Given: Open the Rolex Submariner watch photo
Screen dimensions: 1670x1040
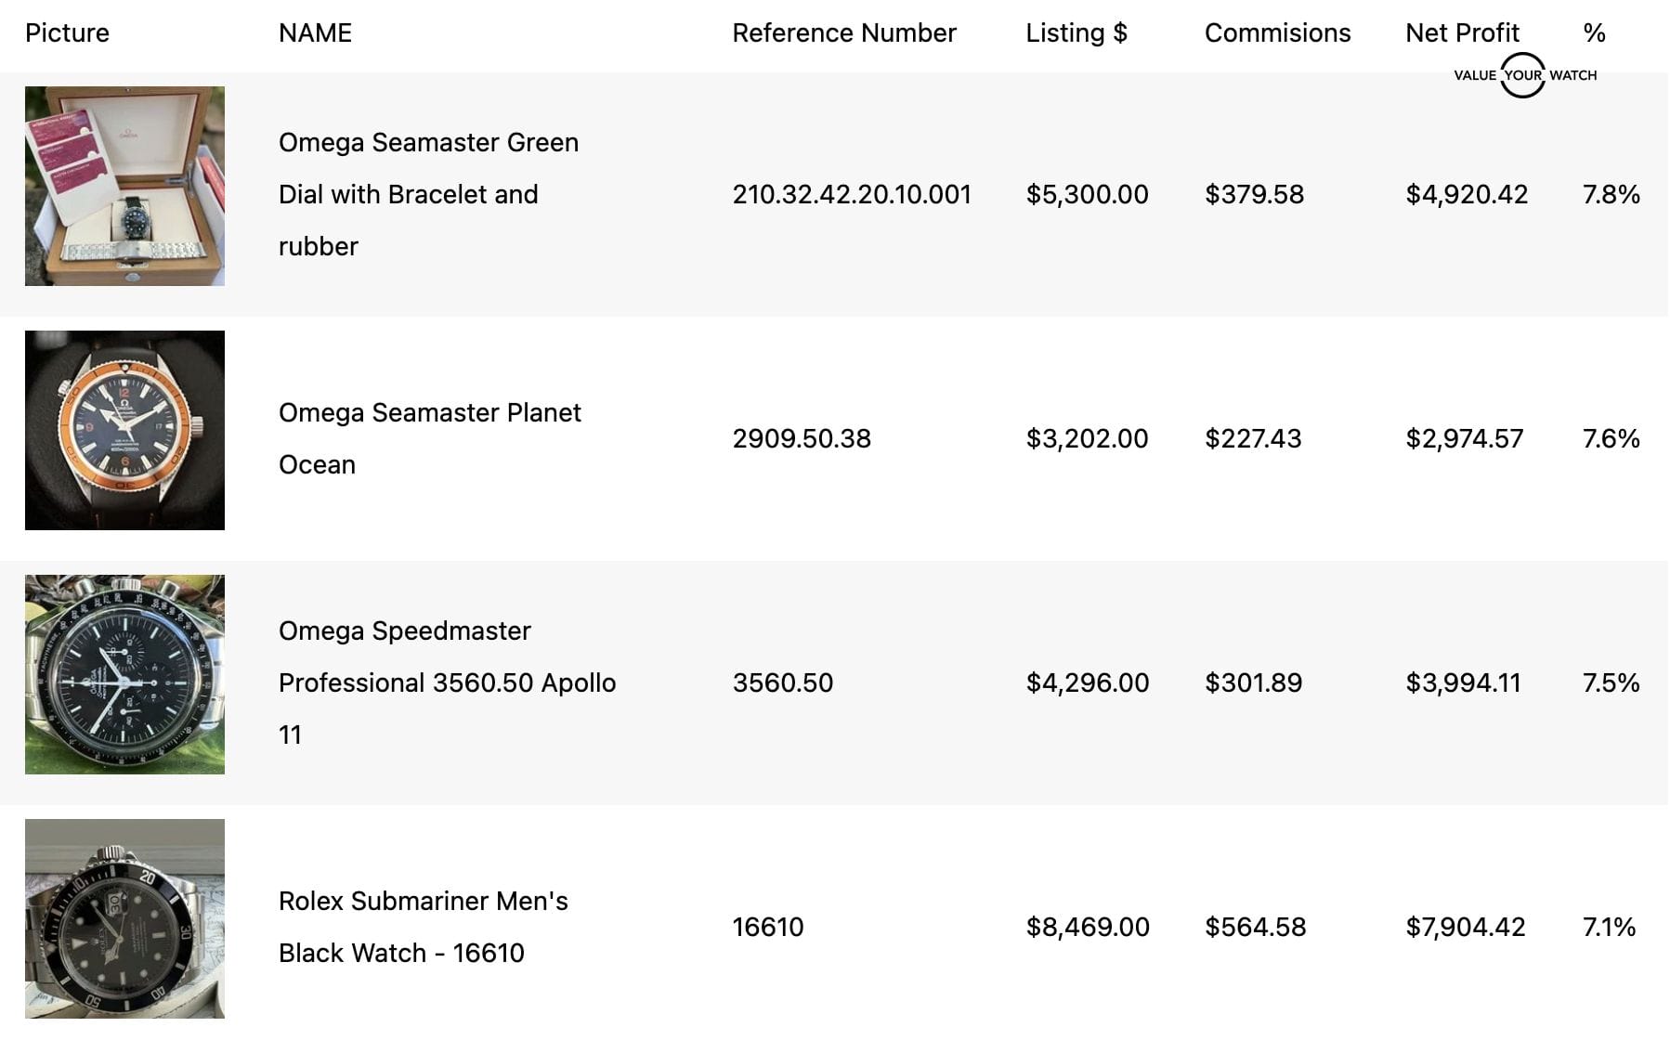Looking at the screenshot, I should point(124,918).
